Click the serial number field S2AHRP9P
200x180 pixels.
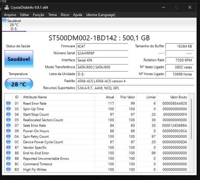pyautogui.click(x=102, y=53)
